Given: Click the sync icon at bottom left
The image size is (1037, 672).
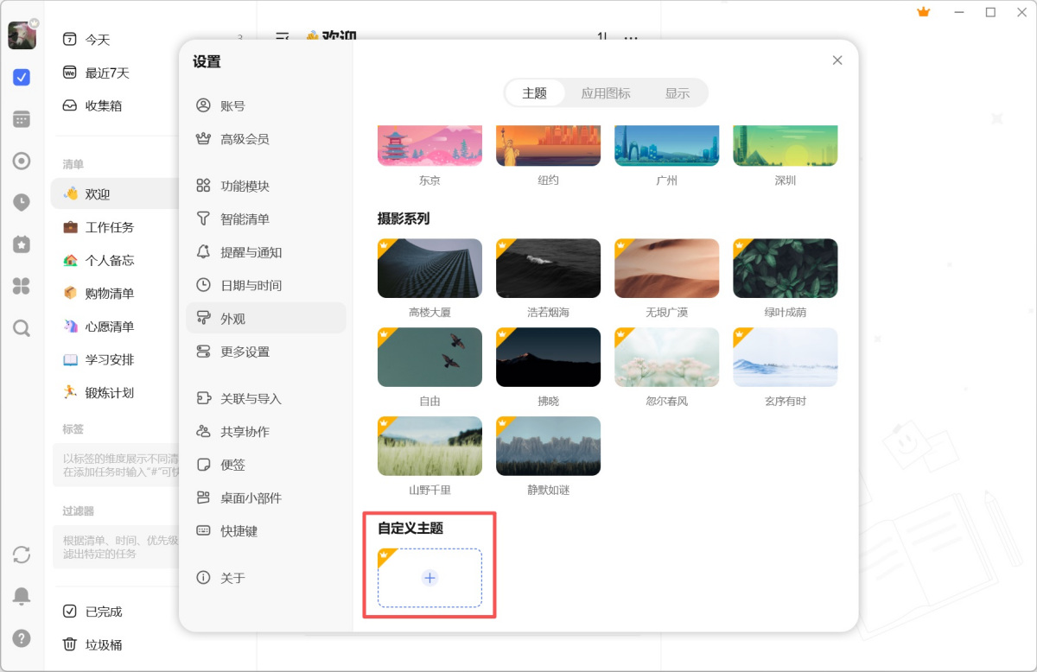Looking at the screenshot, I should click(x=22, y=555).
